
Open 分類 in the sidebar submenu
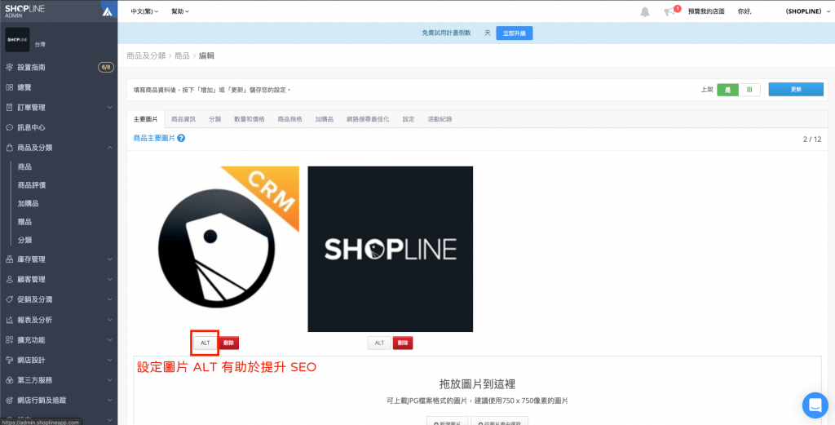(24, 240)
